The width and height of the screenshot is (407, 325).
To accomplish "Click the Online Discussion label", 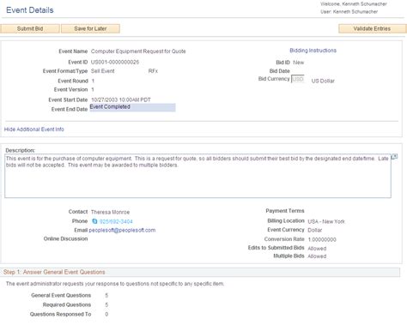I will click(x=65, y=238).
